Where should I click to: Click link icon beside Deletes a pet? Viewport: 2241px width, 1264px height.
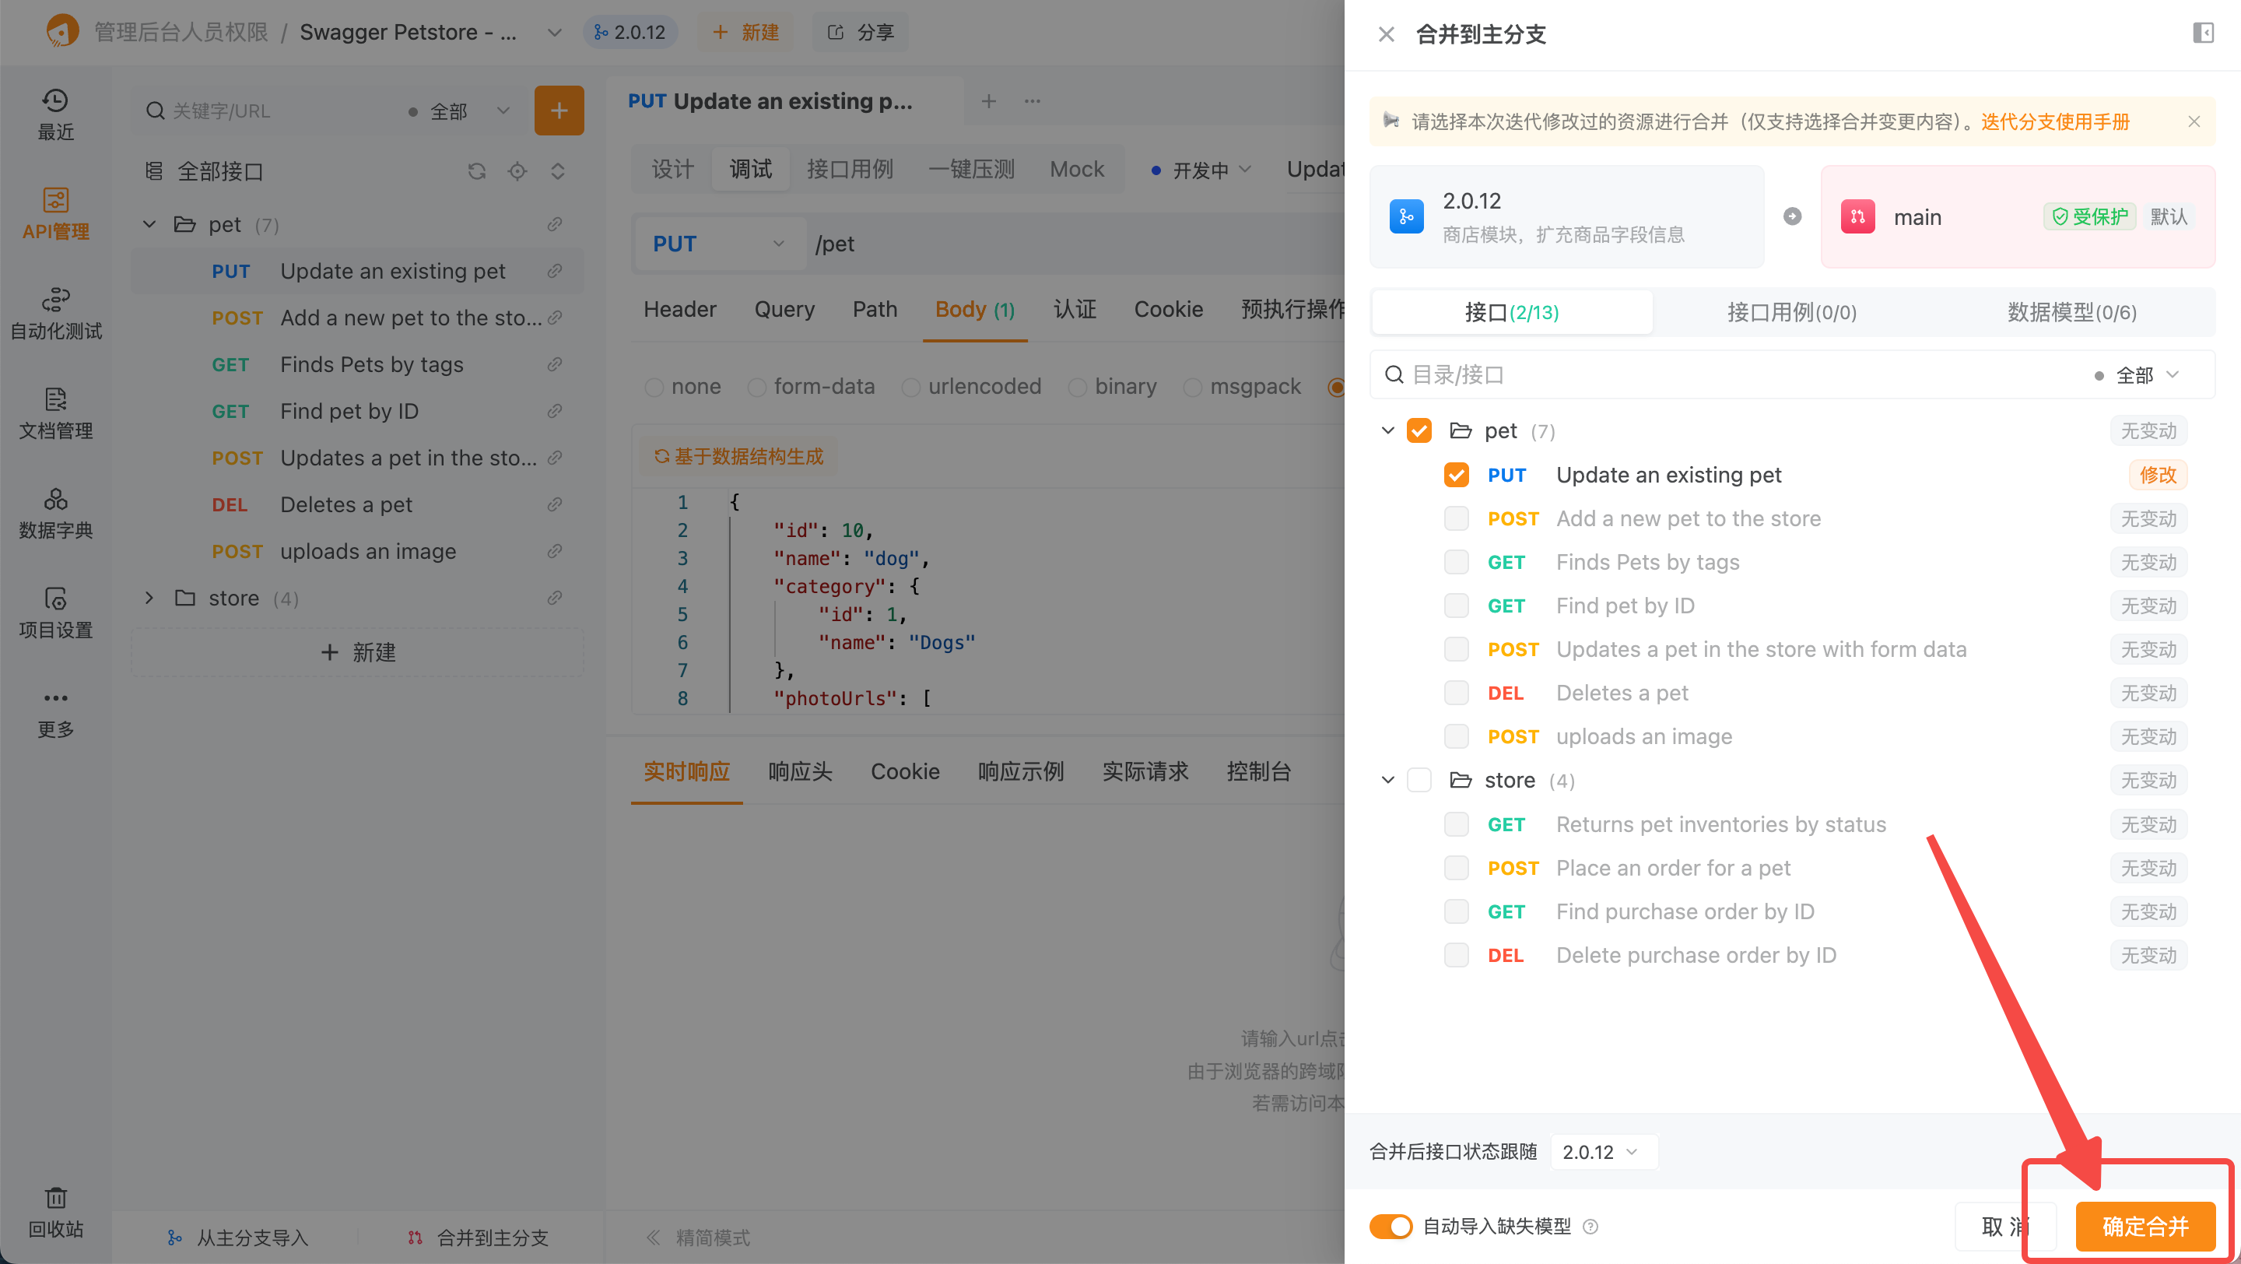(x=554, y=504)
